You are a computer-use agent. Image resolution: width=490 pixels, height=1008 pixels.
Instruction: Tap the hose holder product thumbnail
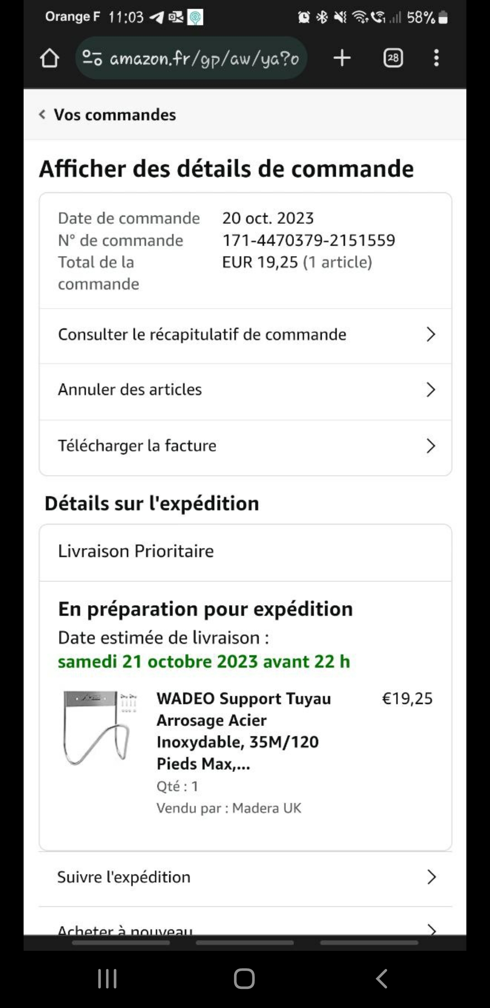(x=100, y=727)
